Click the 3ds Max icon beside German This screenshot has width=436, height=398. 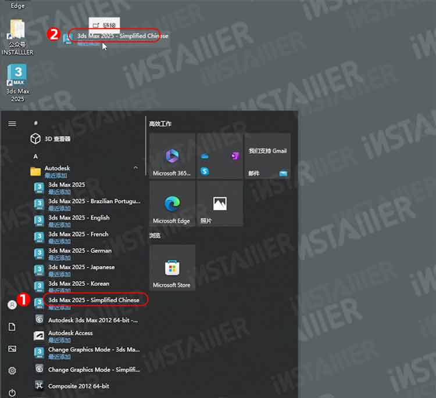pos(39,254)
